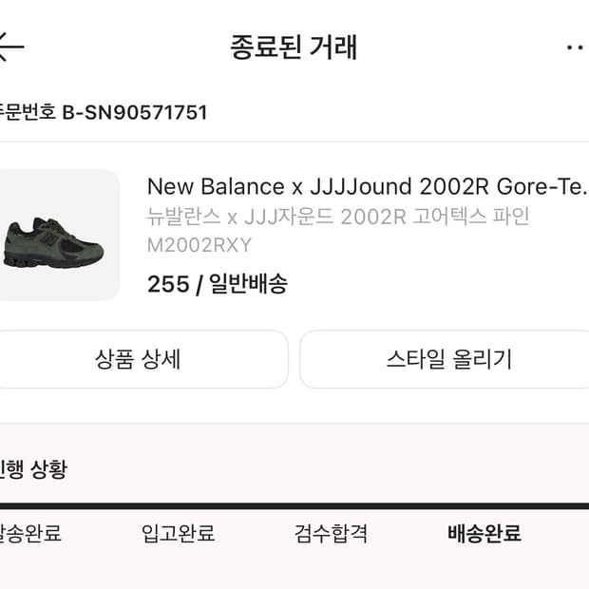Select the 발송완료 progress step

[30, 534]
